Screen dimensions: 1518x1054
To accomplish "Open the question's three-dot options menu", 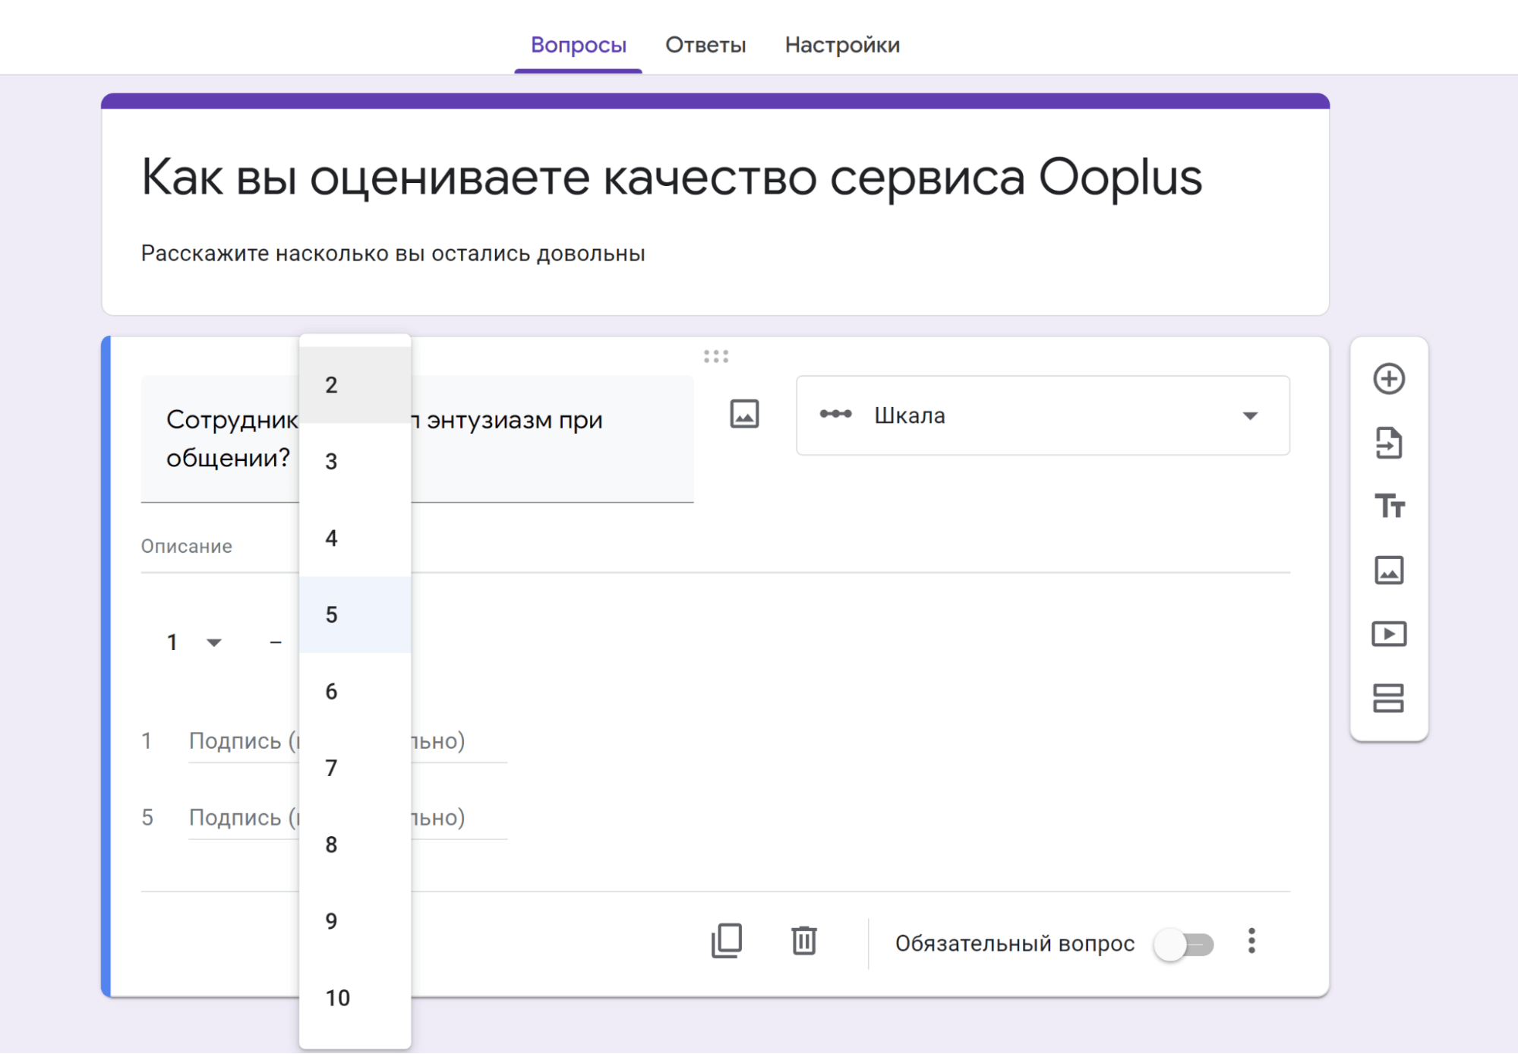I will click(1251, 942).
